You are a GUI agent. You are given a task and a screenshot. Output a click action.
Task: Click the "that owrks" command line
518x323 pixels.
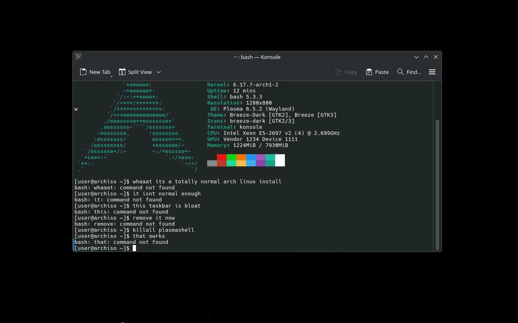click(x=149, y=236)
